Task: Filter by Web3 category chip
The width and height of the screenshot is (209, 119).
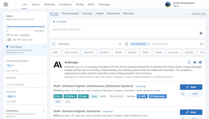Action: coord(146,52)
